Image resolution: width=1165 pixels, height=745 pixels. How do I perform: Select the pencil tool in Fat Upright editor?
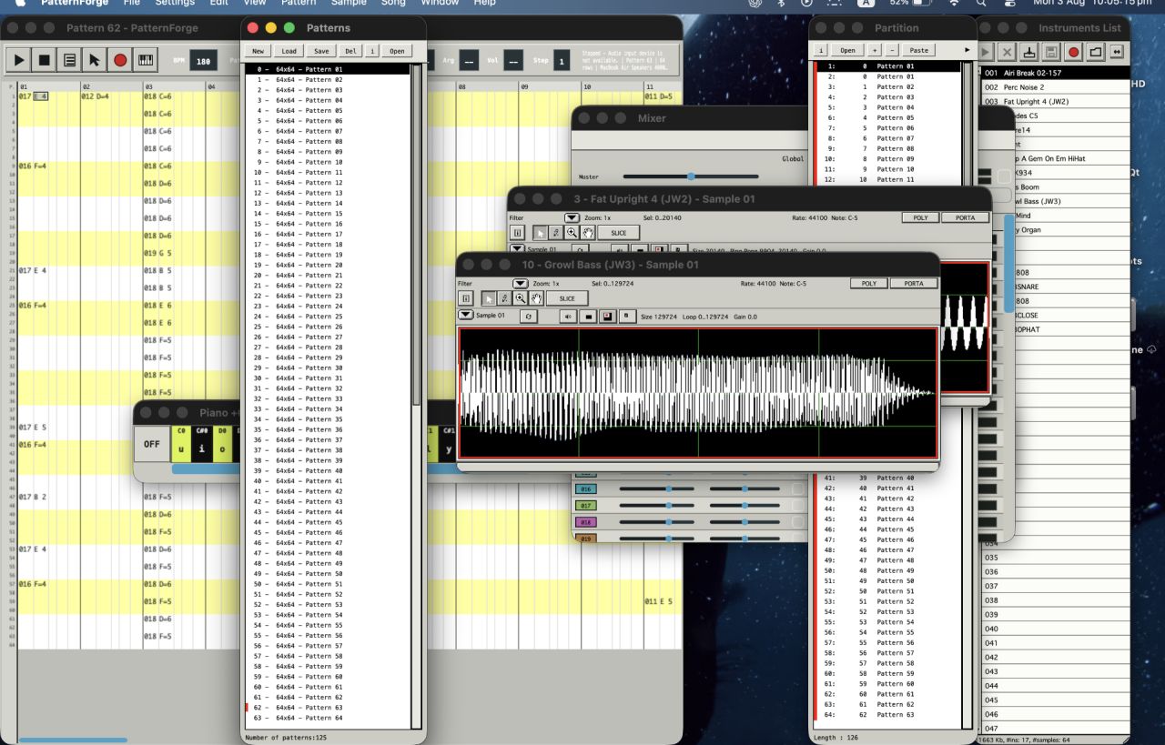point(556,233)
